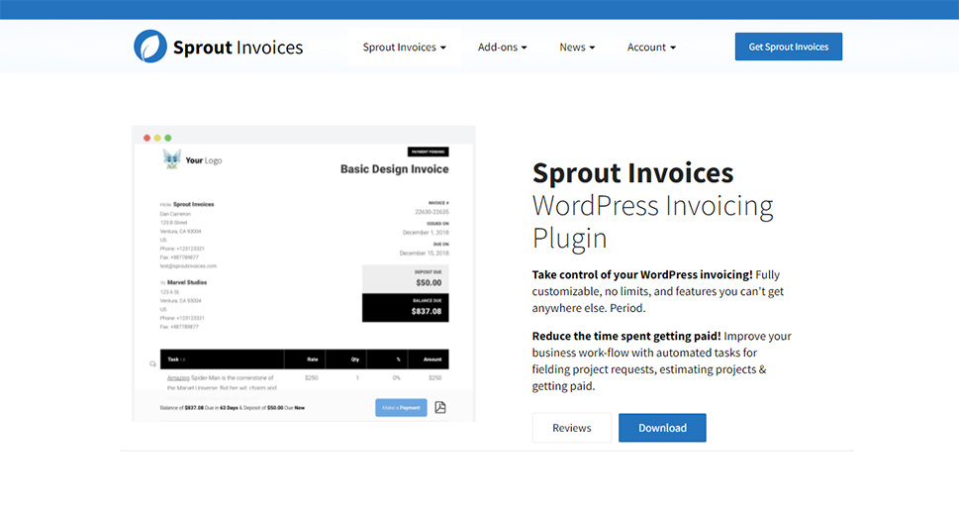Click the $837.08 balance due box
The width and height of the screenshot is (959, 513).
[406, 307]
